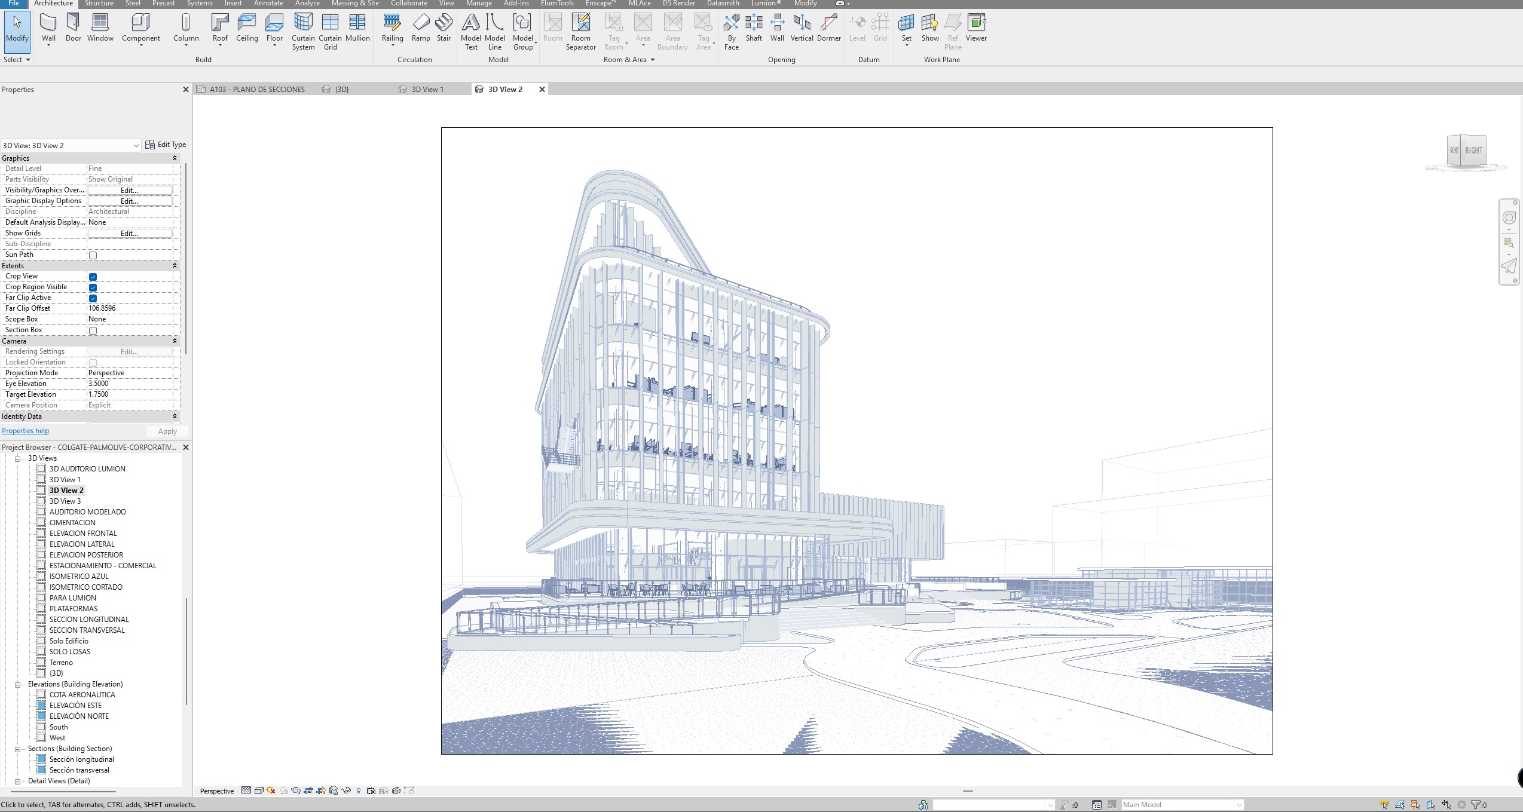Expand the Select panel dropdown

point(17,60)
